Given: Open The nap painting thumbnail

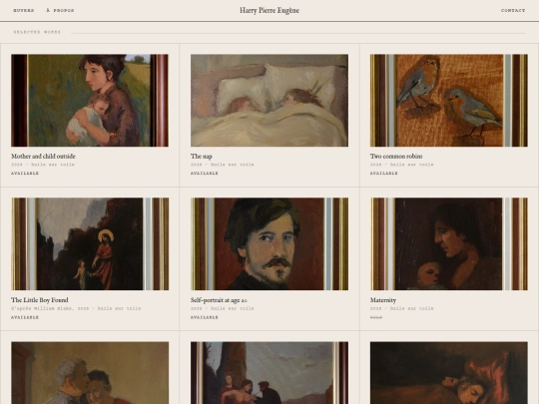Looking at the screenshot, I should coord(269,101).
